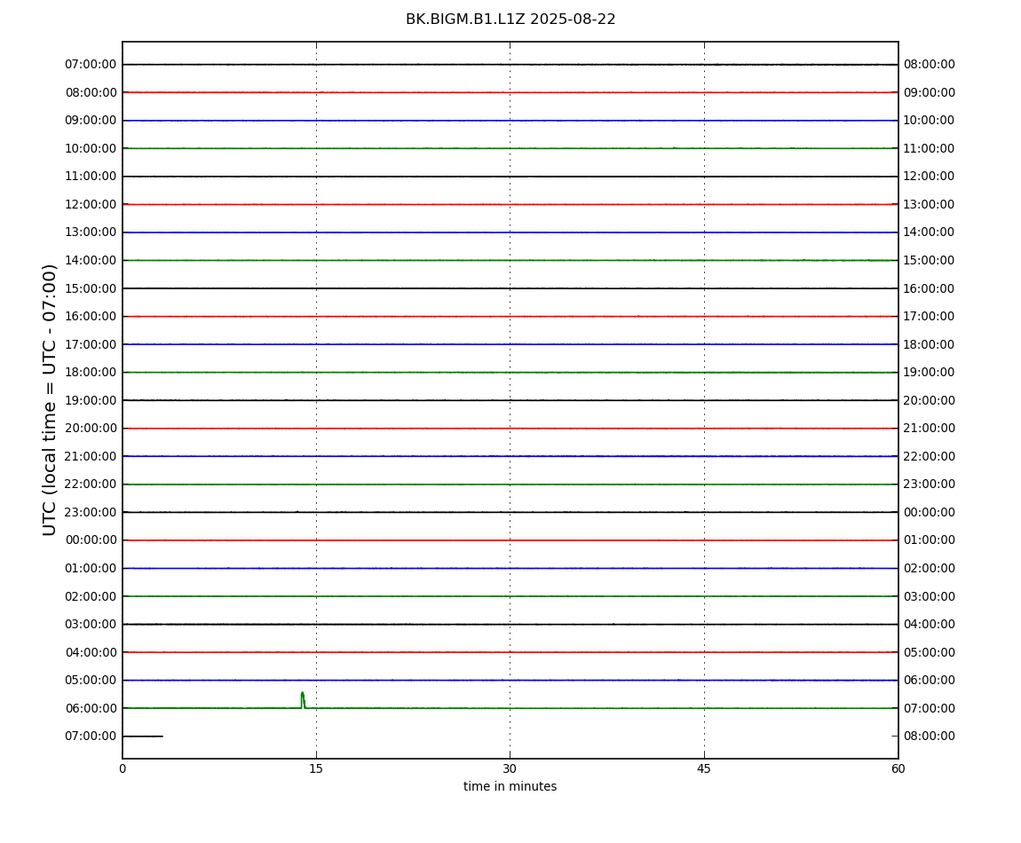Click left-axis label 17:00:00
The height and width of the screenshot is (843, 1021).
(91, 344)
